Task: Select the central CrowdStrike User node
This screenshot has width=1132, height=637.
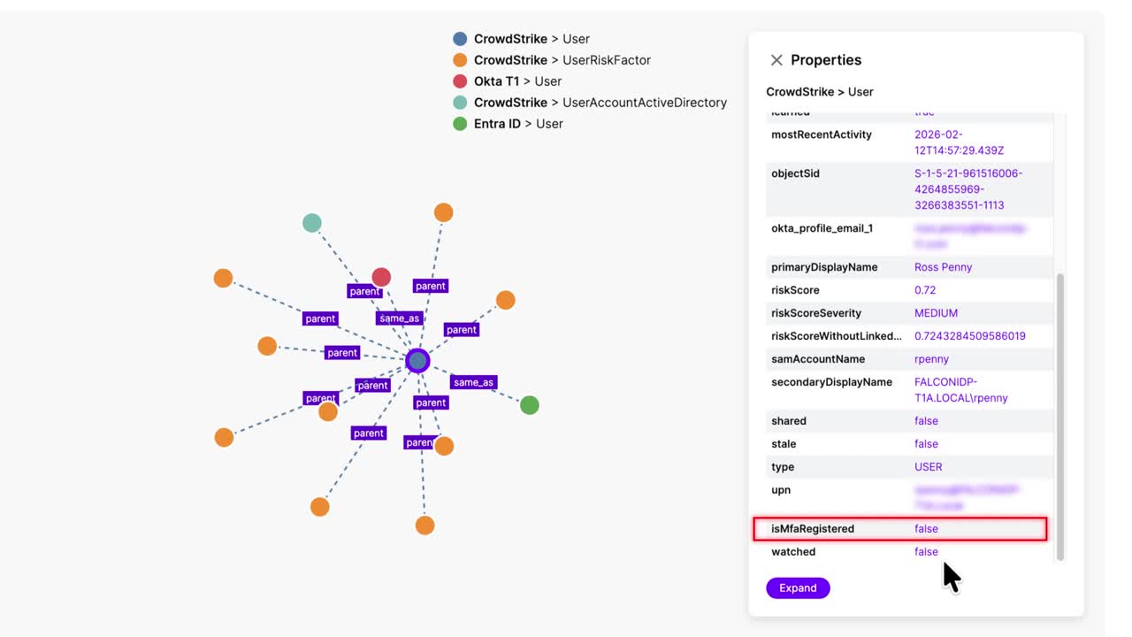Action: click(x=417, y=361)
